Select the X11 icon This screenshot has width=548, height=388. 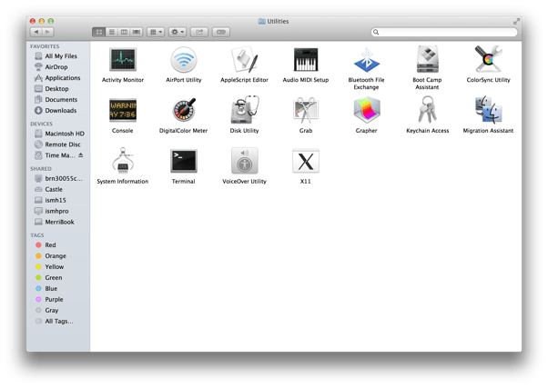pos(306,161)
